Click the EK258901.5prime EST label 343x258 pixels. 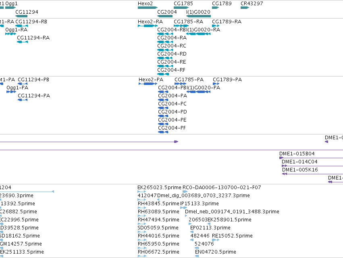pos(229,220)
